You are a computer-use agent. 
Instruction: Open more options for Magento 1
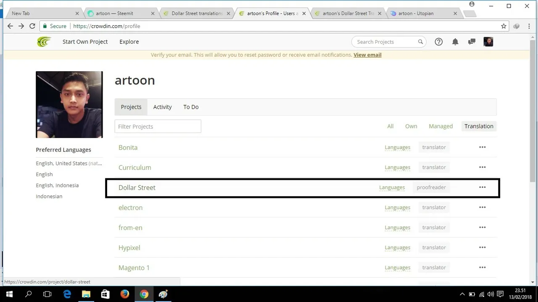point(482,268)
